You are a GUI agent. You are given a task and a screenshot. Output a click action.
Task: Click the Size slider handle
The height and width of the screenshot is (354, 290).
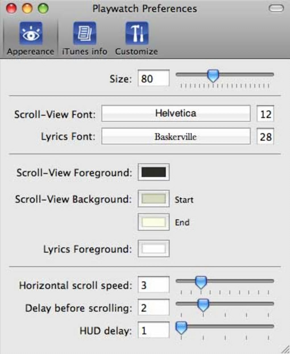[x=213, y=76]
